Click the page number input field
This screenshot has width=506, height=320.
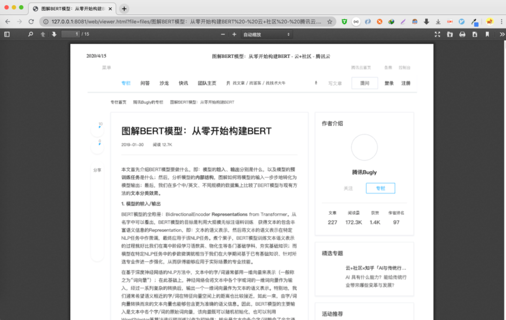70,34
